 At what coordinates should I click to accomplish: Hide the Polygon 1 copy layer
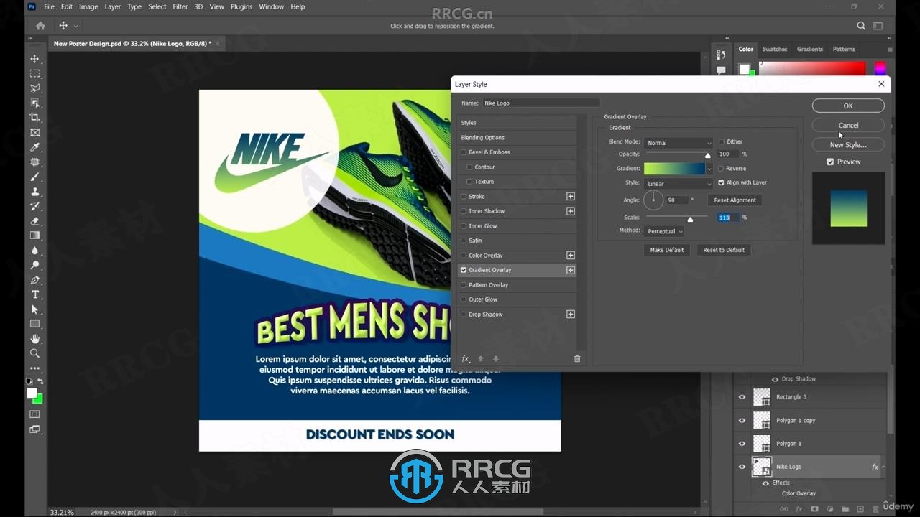point(742,420)
